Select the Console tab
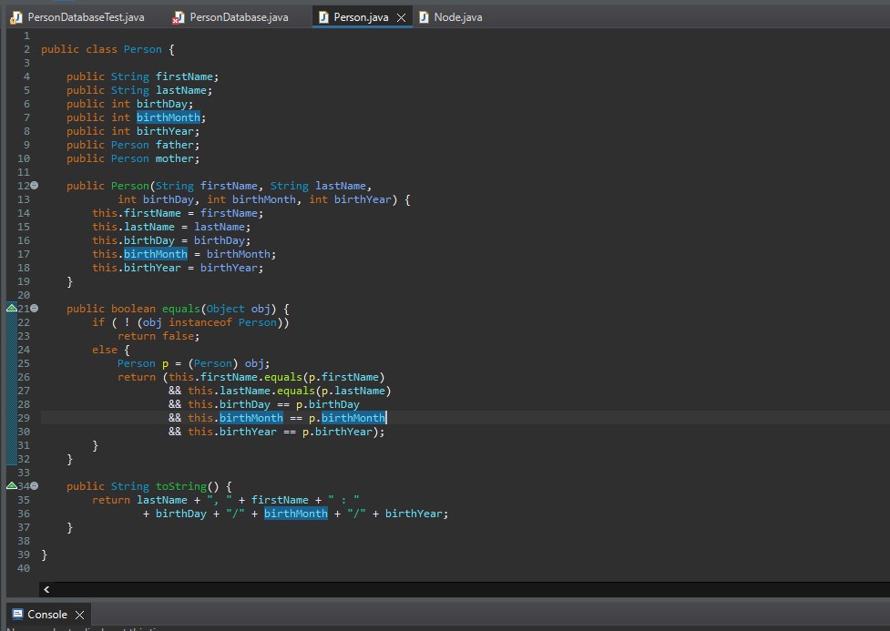The image size is (890, 631). pos(47,615)
